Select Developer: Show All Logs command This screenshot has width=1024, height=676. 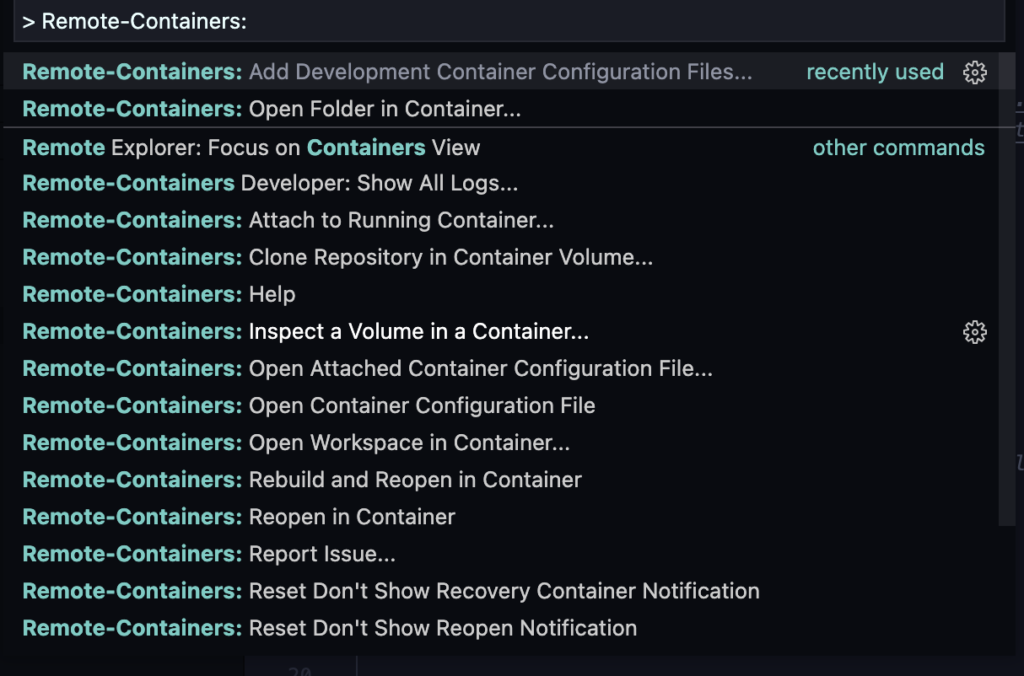point(270,184)
